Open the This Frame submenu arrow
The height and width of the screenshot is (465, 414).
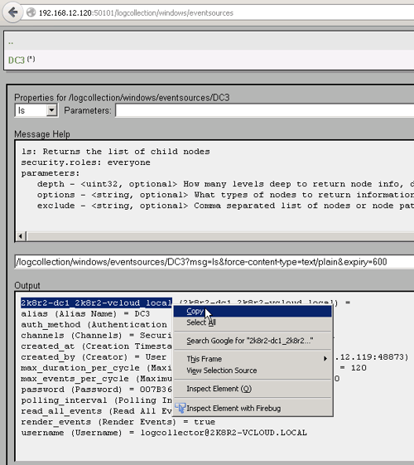[325, 359]
